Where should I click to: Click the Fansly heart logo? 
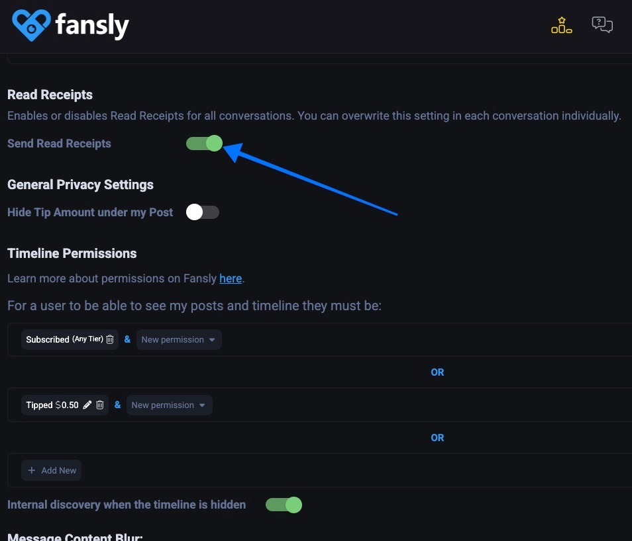click(31, 24)
